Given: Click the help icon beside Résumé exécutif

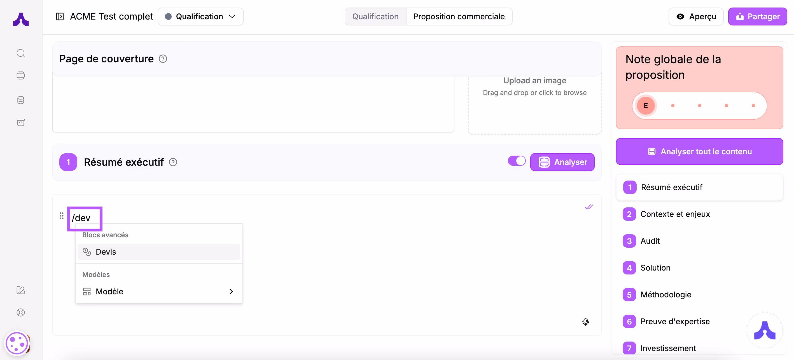Looking at the screenshot, I should click(x=173, y=162).
